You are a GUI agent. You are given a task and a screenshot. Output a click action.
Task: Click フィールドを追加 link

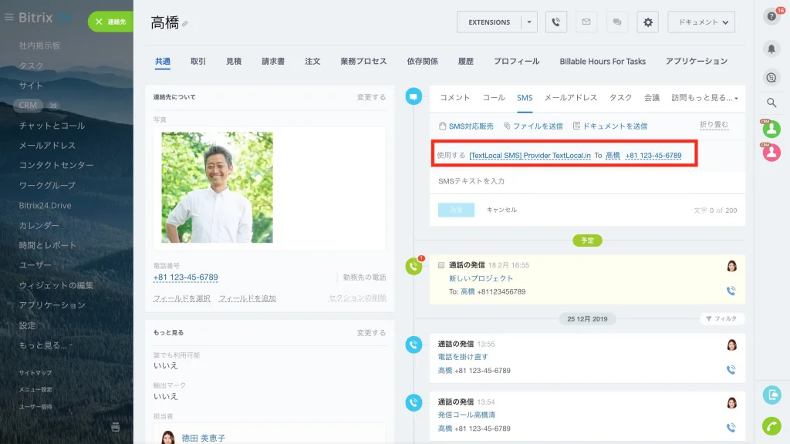point(248,298)
